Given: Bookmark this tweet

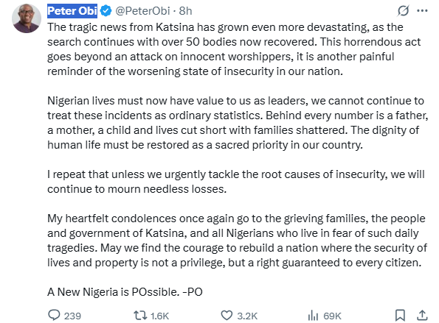Looking at the screenshot, I should 400,316.
